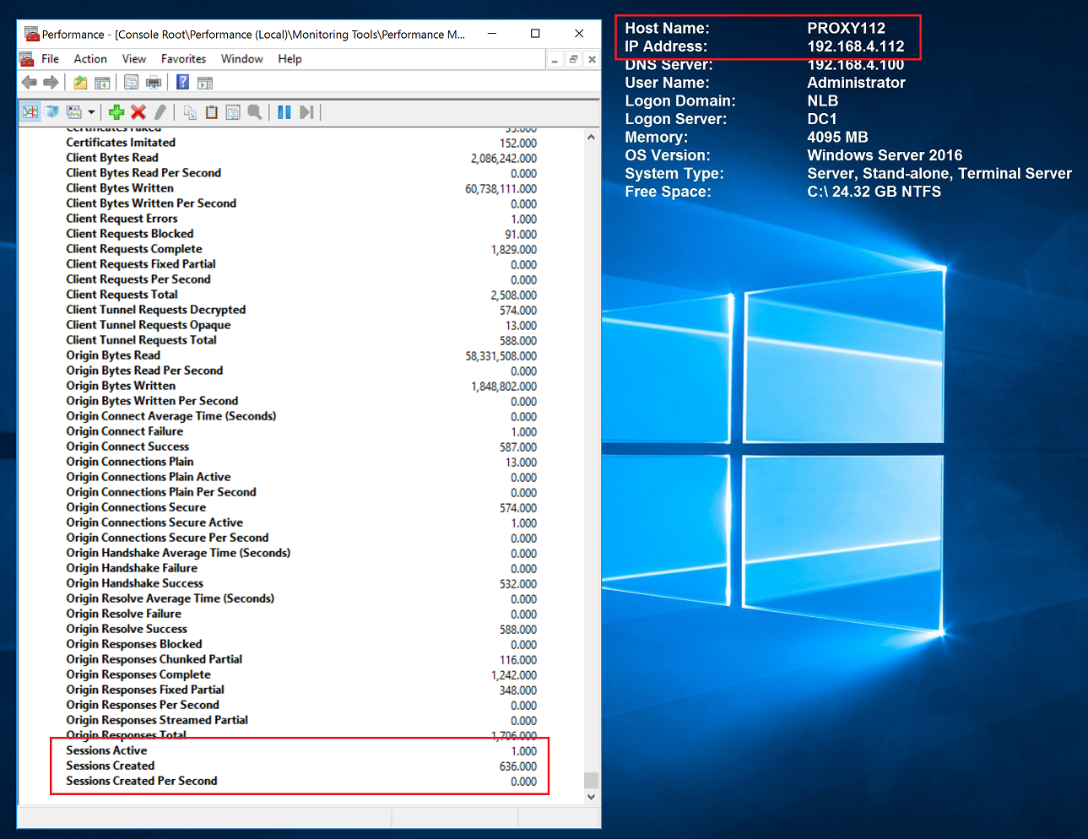Open the graph type dropdown arrow
This screenshot has width=1088, height=839.
[91, 111]
